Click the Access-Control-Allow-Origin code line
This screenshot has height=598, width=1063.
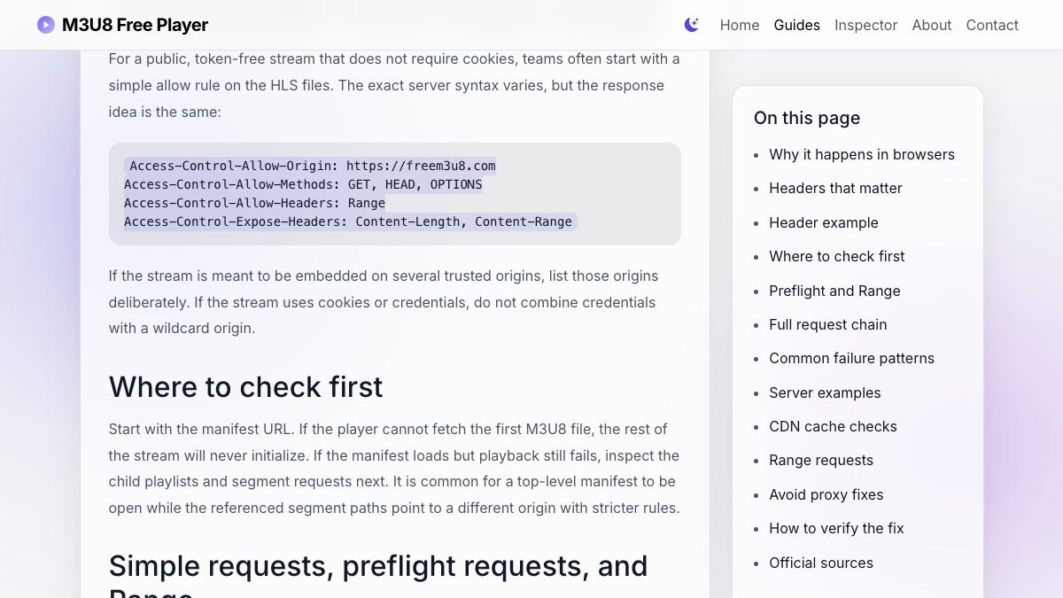[313, 166]
